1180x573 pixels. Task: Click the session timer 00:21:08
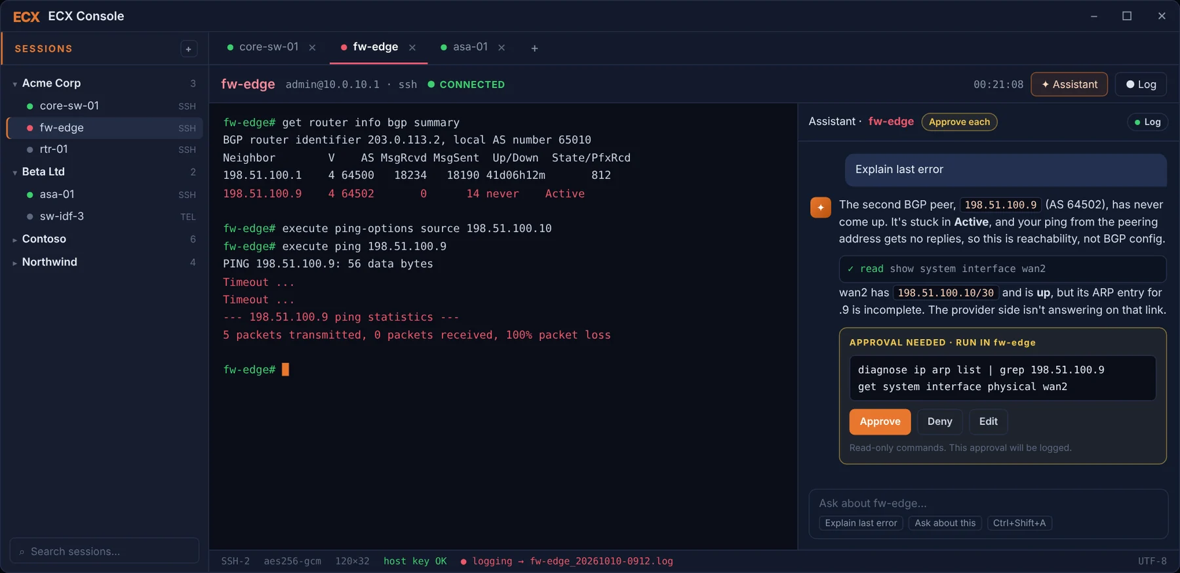click(998, 85)
